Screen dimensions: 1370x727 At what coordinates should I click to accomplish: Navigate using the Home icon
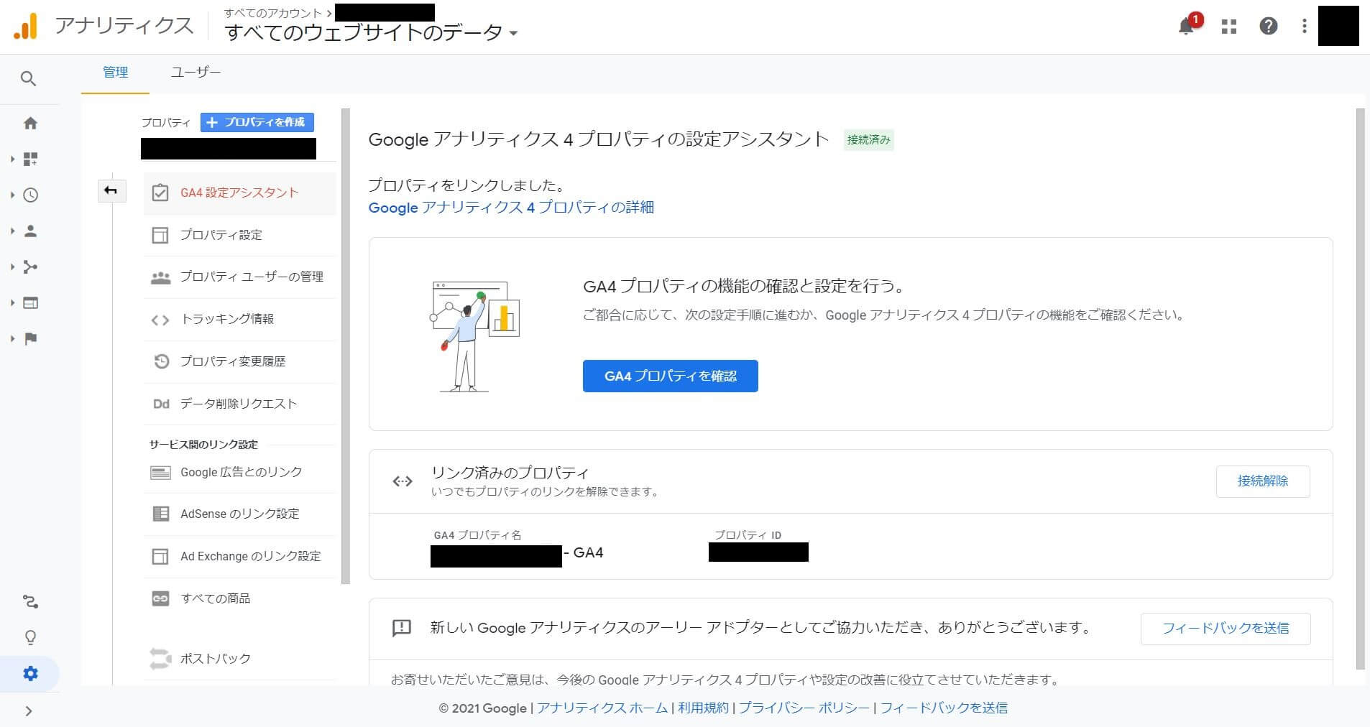29,123
